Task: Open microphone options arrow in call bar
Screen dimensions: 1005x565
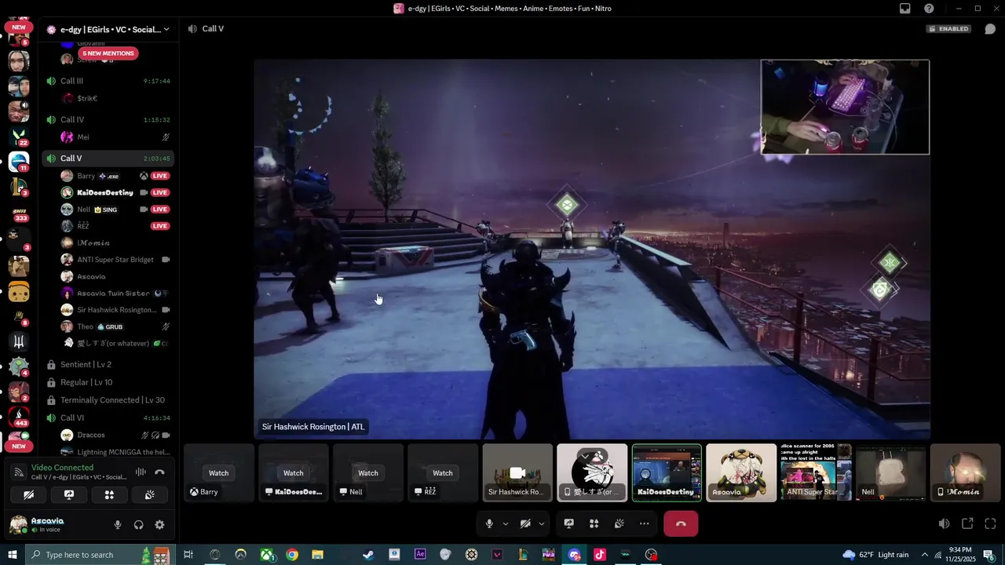Action: click(505, 523)
